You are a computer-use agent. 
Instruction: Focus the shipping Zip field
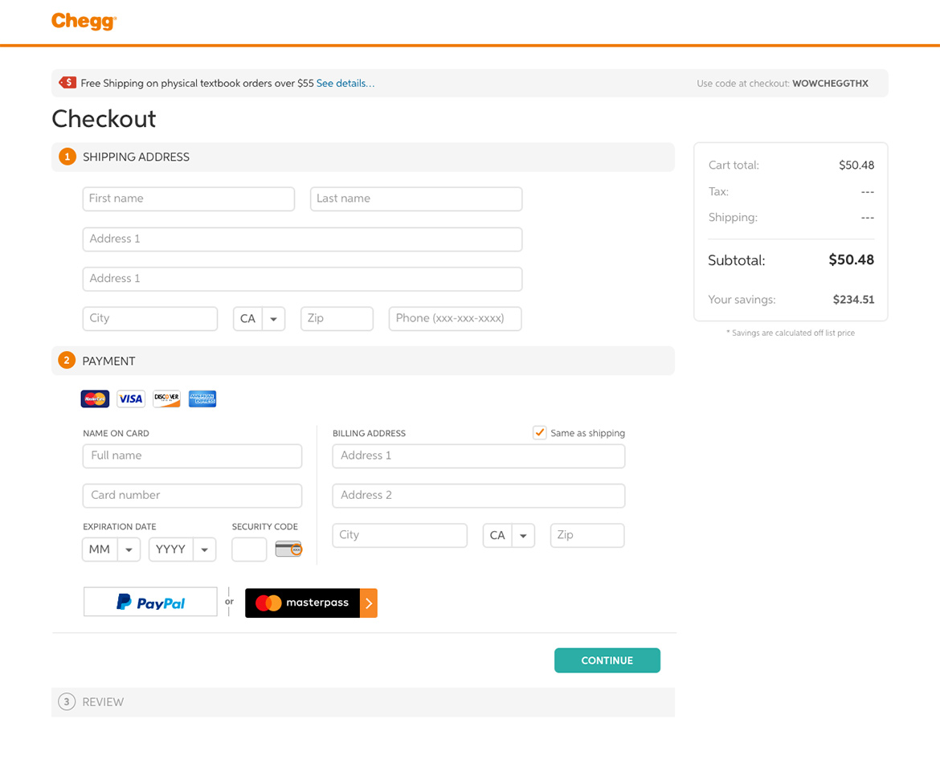337,319
